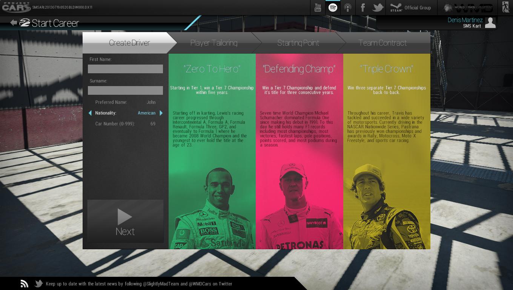
Task: Select the "Defending Champ" career card
Action: click(300, 151)
